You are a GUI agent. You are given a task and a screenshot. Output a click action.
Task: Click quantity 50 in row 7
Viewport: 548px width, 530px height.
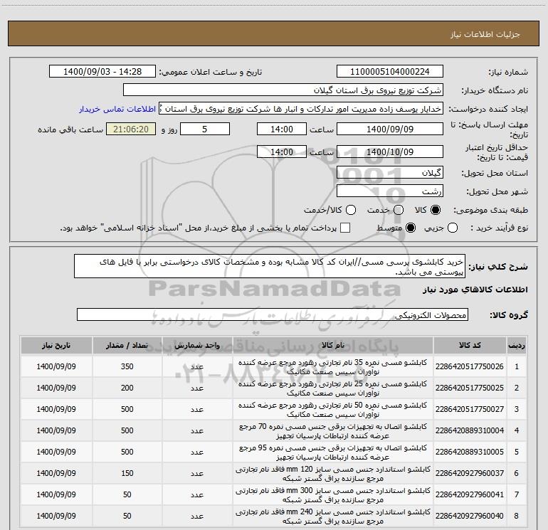tap(127, 494)
